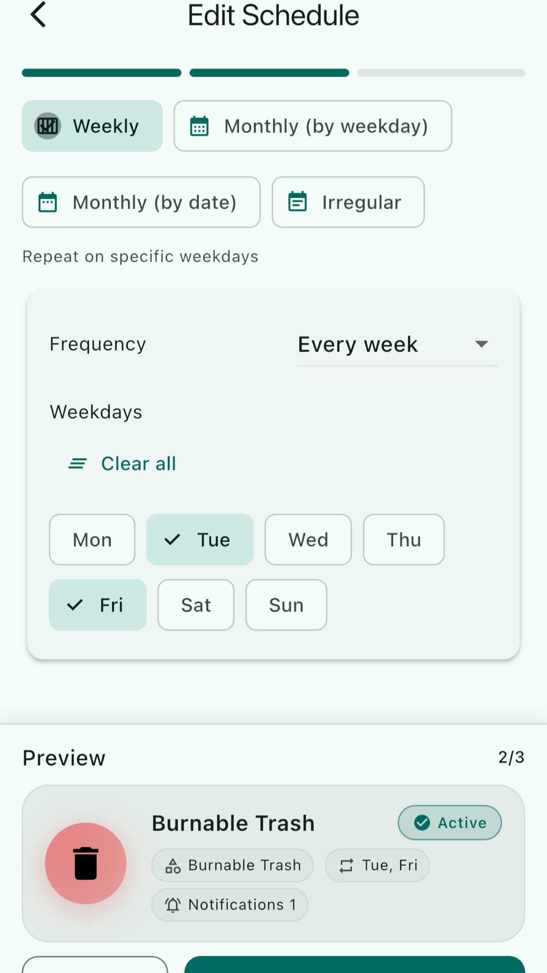Image resolution: width=547 pixels, height=973 pixels.
Task: Tap the back arrow icon
Action: pyautogui.click(x=38, y=15)
